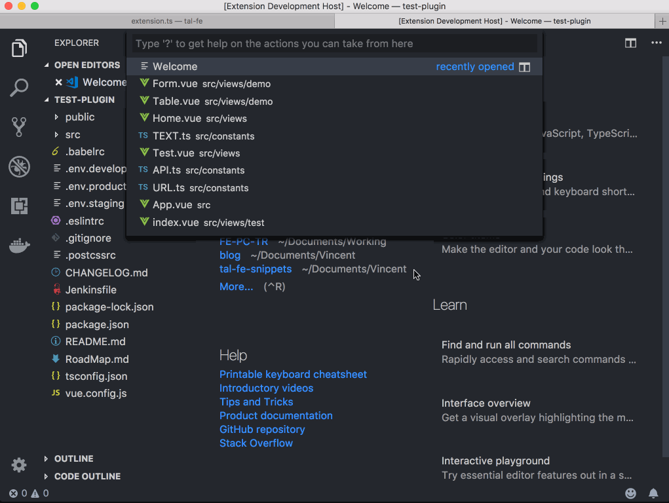Open Home.vue from quick open list

click(x=334, y=118)
